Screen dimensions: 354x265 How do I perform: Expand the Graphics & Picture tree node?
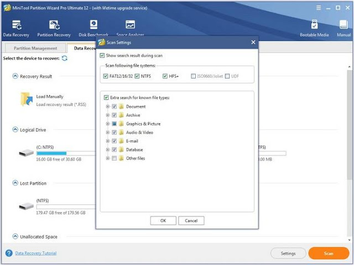[108, 124]
